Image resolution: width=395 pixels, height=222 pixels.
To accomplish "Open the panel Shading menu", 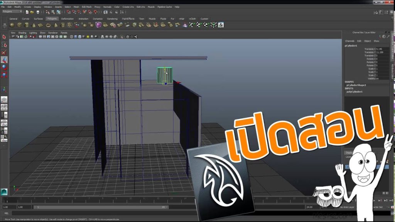I will (22, 33).
